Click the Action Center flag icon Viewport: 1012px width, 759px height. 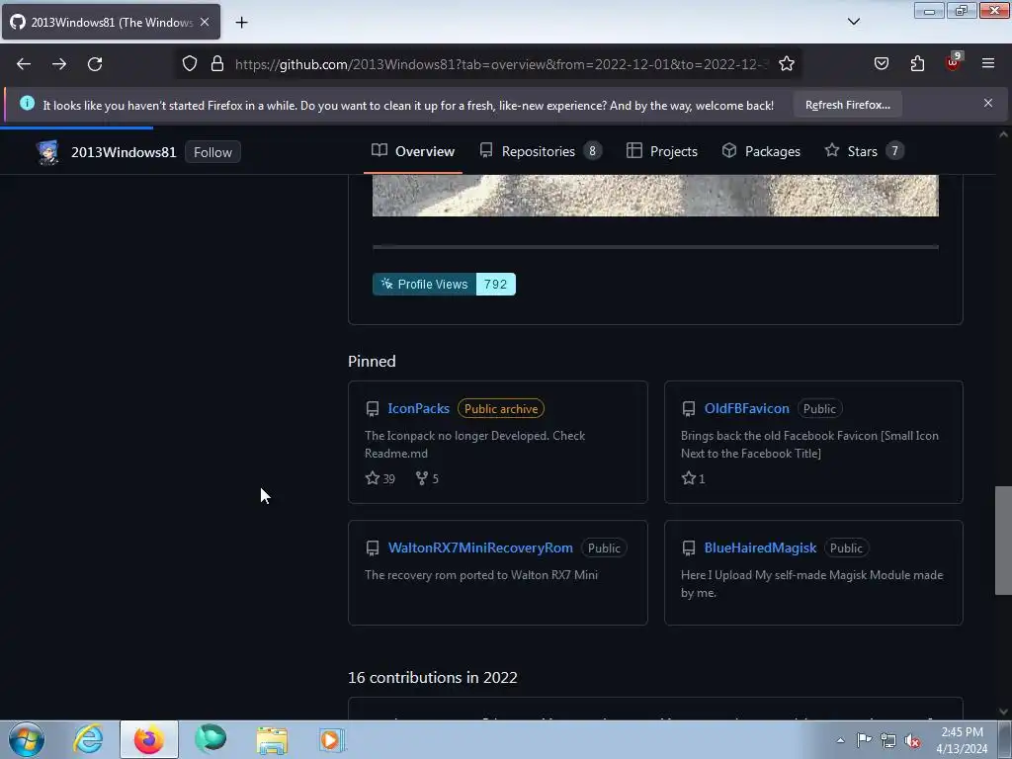(864, 740)
